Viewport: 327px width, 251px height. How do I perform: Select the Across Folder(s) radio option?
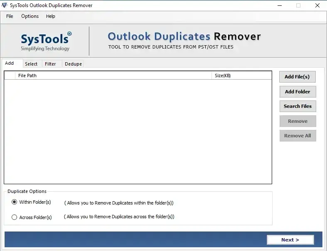15,217
